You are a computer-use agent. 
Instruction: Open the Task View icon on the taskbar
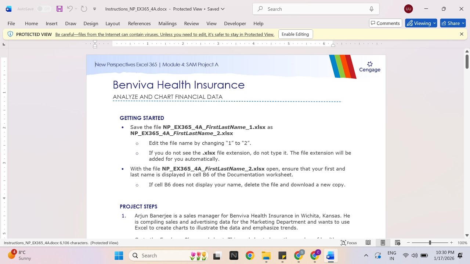point(217,256)
